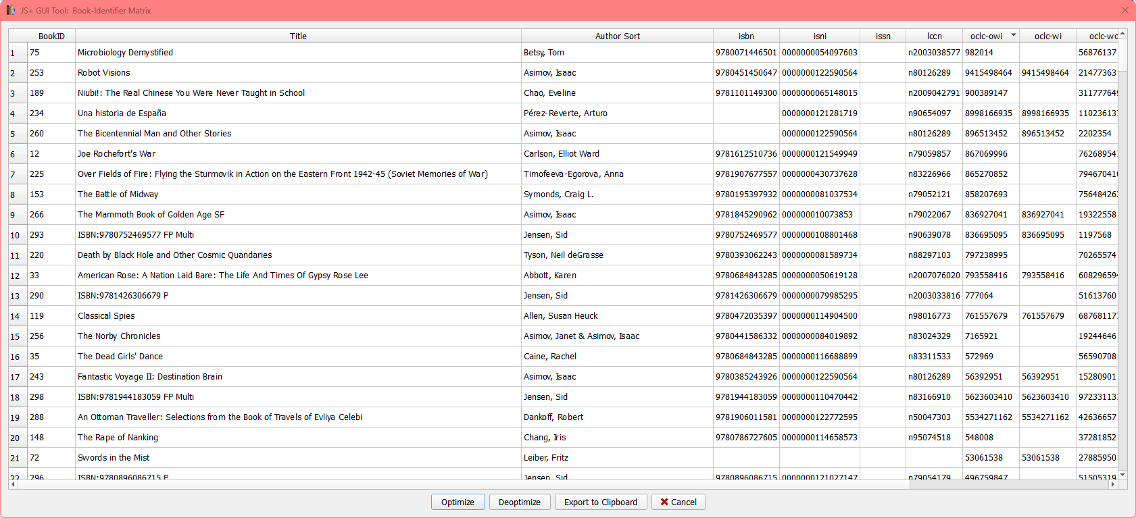This screenshot has height=518, width=1136.
Task: Click 'The Bicentennial Man and Other Stories'
Action: tap(298, 134)
